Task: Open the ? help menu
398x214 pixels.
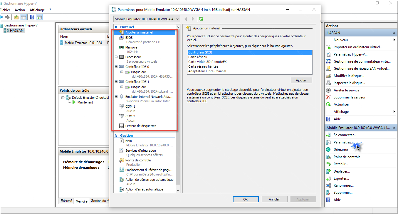Action: coord(50,10)
